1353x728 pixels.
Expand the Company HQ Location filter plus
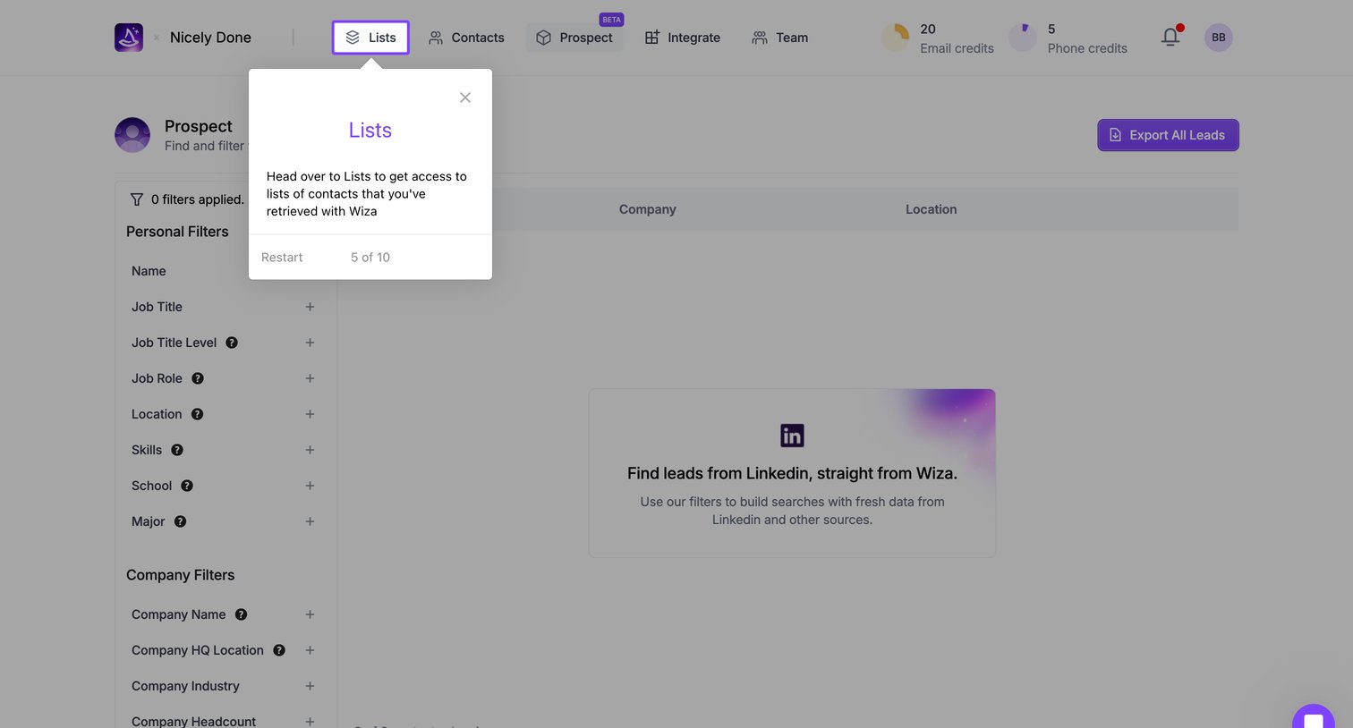tap(310, 650)
